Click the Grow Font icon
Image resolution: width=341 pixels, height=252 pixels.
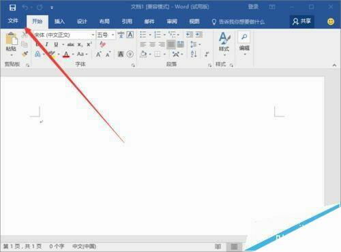98,54
